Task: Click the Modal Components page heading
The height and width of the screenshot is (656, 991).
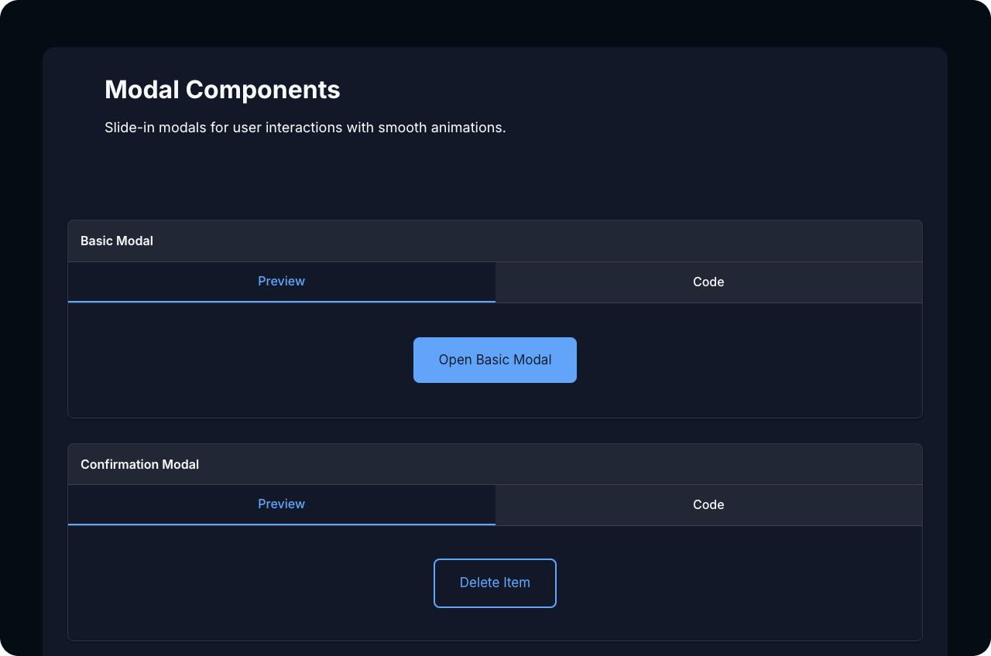Action: click(x=222, y=90)
